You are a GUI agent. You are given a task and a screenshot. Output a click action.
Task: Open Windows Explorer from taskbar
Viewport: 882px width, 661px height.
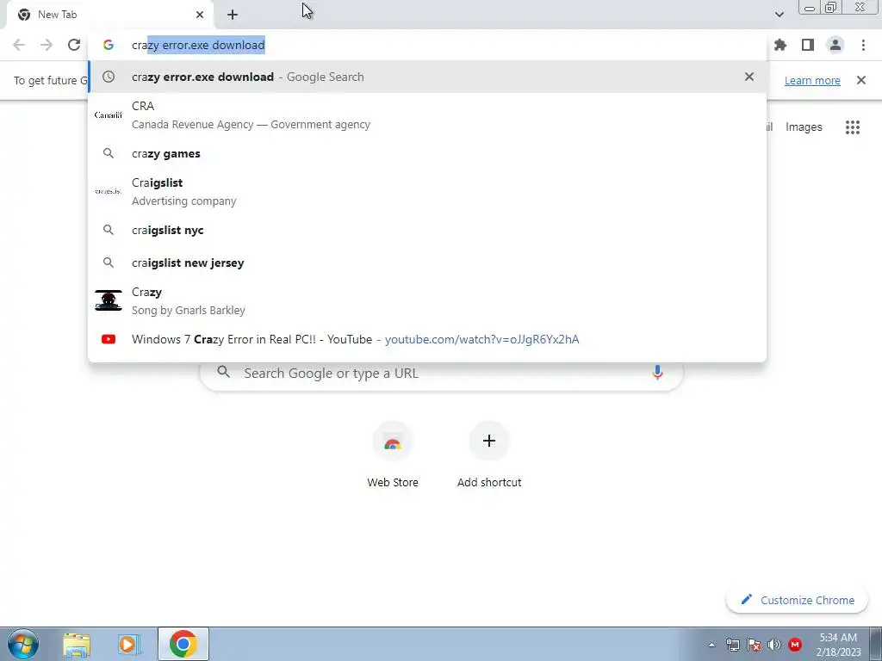click(x=77, y=644)
